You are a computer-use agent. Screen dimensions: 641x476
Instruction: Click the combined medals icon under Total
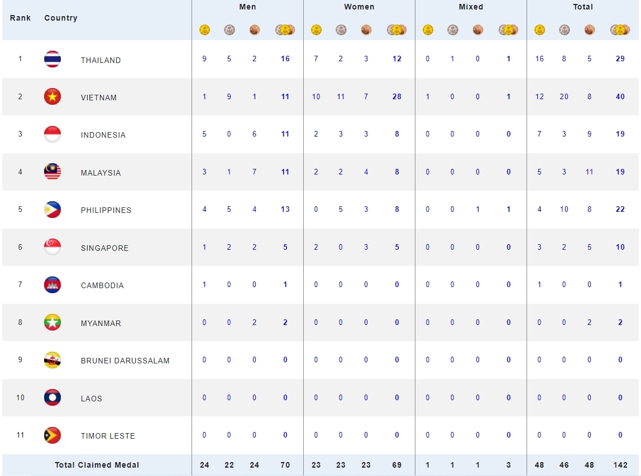coord(620,30)
